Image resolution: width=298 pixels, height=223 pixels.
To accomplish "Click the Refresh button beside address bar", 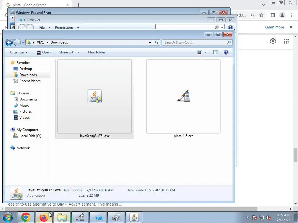I will point(157,42).
